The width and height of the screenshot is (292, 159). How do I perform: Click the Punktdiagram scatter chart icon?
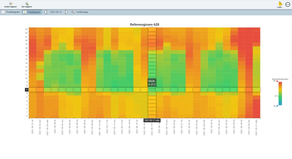(3, 12)
